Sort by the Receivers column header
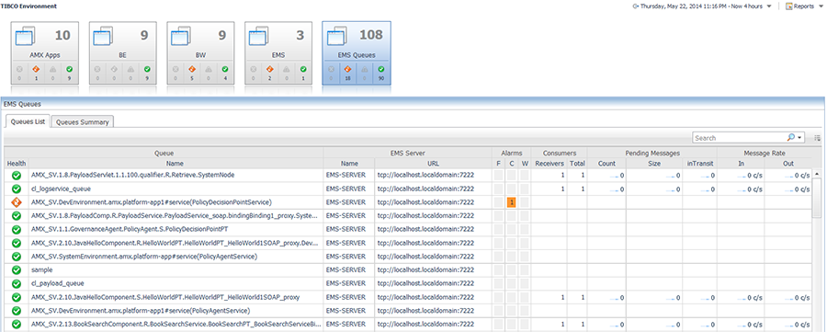 549,164
